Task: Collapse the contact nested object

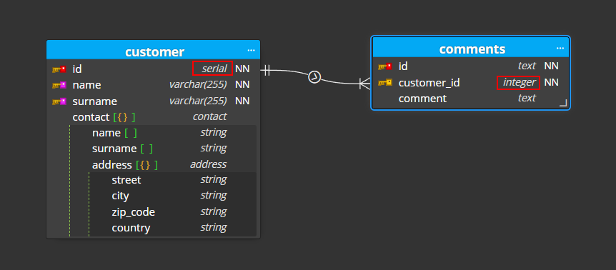Action: coord(124,117)
